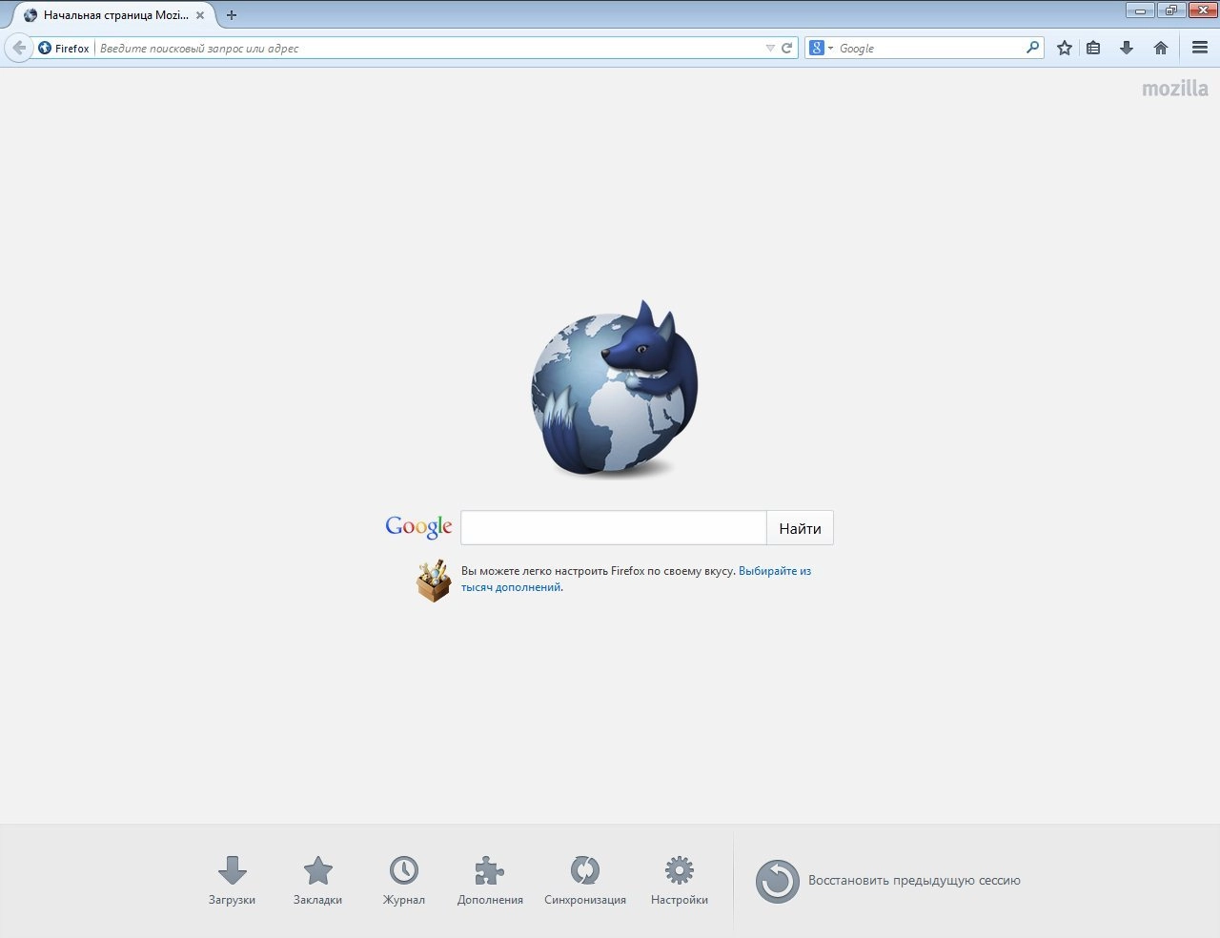Image resolution: width=1220 pixels, height=938 pixels.
Task: Click the magnifier icon in search bar
Action: (x=1032, y=47)
